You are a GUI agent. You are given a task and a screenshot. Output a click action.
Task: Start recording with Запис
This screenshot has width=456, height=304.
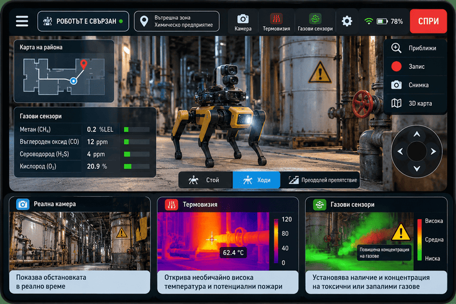[x=415, y=66]
